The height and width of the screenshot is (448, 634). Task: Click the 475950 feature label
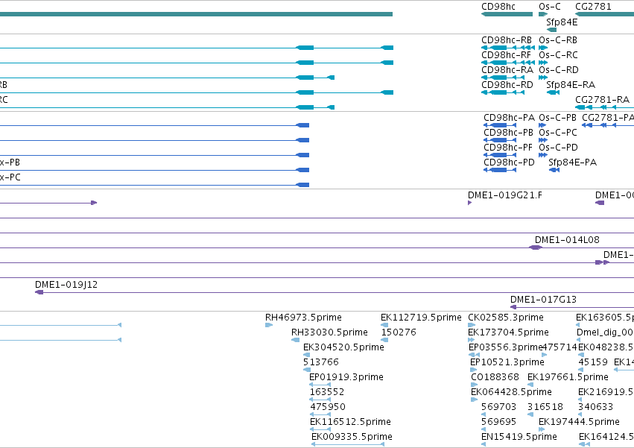click(x=328, y=407)
